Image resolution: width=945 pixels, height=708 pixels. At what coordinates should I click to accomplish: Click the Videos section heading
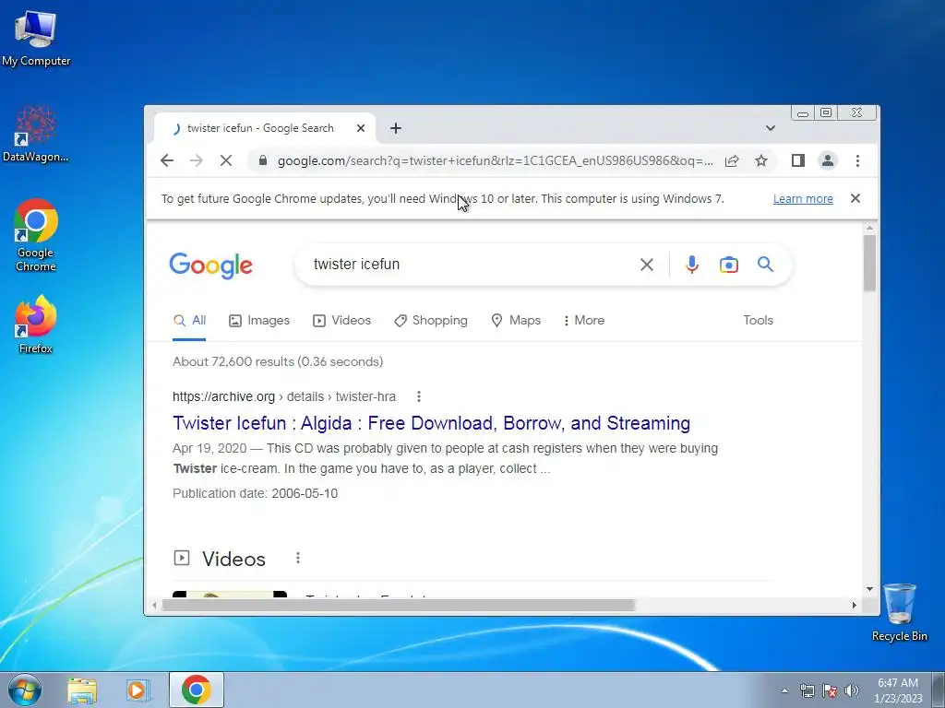coord(233,559)
